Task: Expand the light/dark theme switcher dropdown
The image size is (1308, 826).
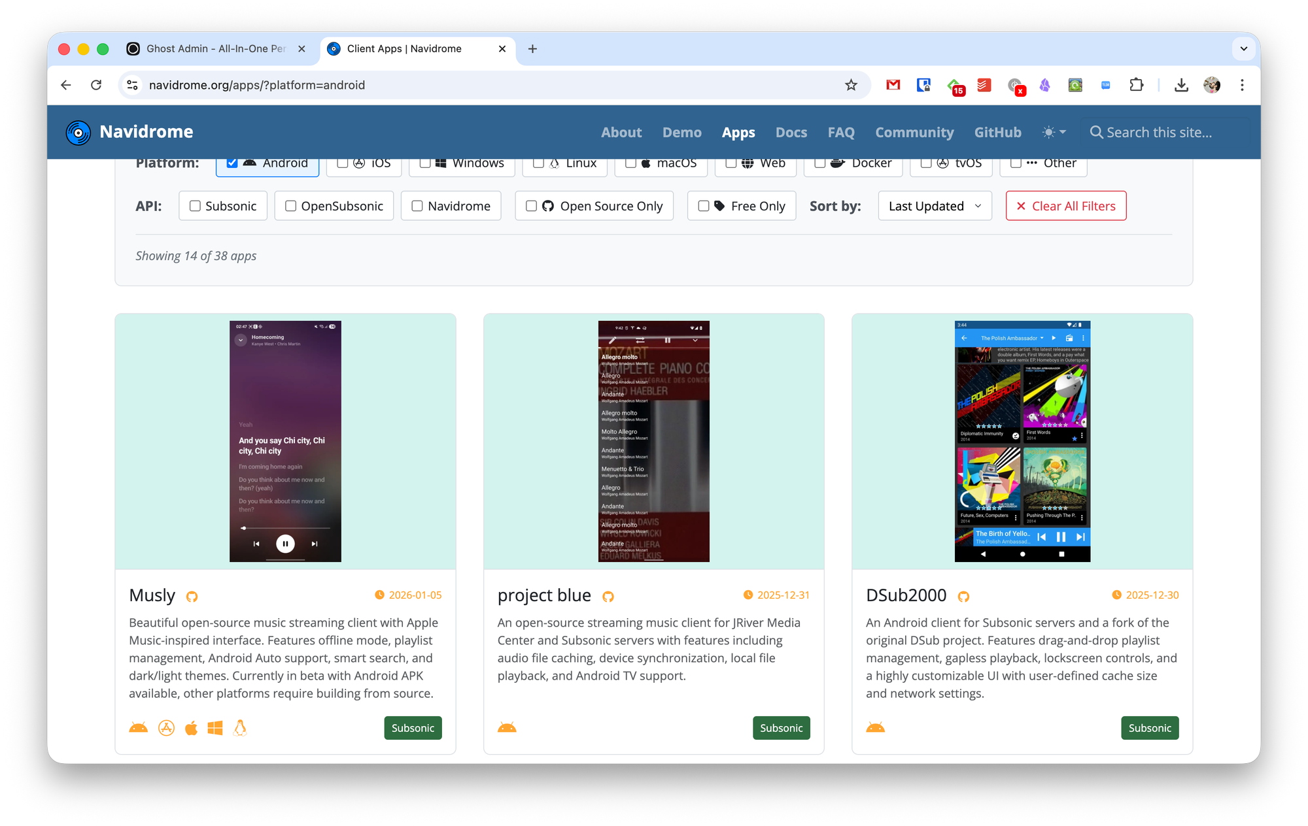Action: pyautogui.click(x=1054, y=133)
